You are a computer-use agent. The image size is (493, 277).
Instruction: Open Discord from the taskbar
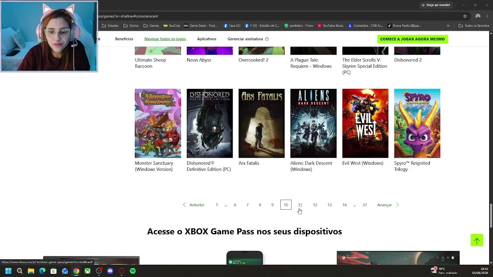tap(110, 271)
